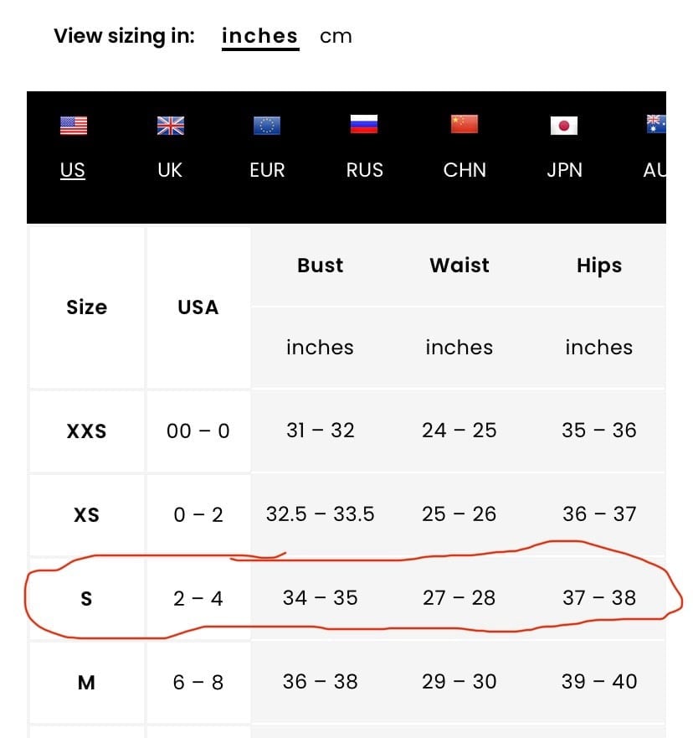
Task: Click the M size row label
Action: click(x=86, y=683)
